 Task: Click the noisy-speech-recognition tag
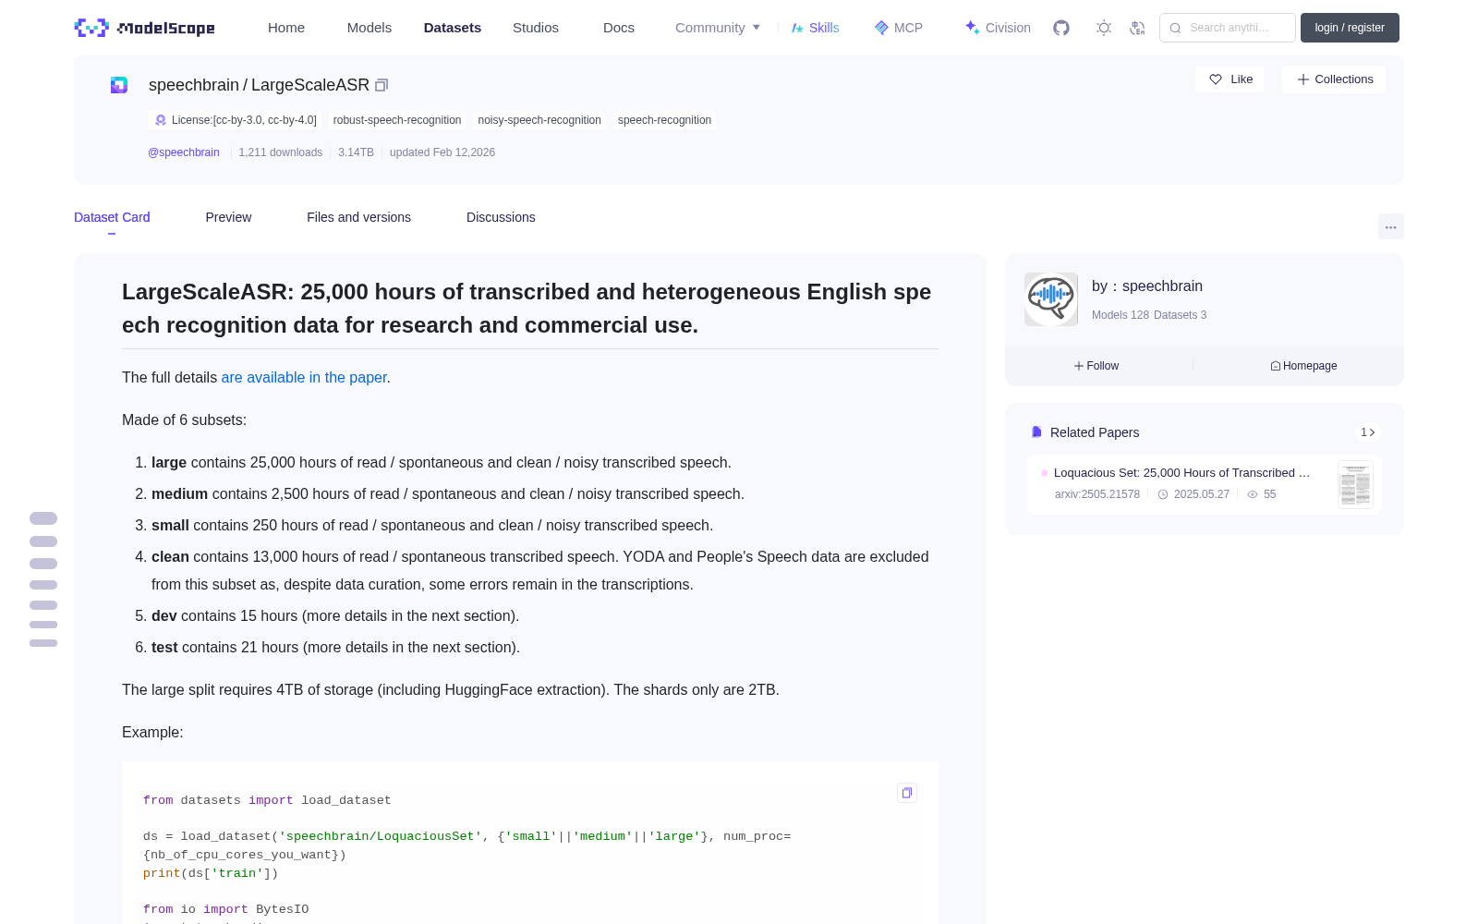click(x=539, y=120)
